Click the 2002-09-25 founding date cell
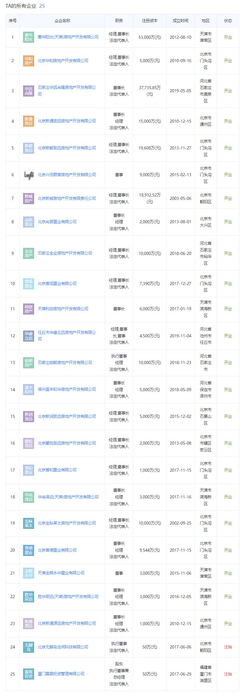 (181, 523)
